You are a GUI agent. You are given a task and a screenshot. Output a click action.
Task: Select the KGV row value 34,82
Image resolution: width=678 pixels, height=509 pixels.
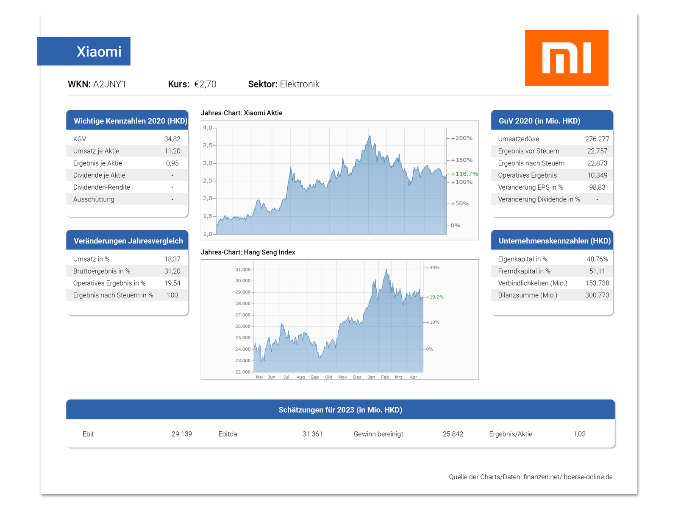click(x=172, y=139)
